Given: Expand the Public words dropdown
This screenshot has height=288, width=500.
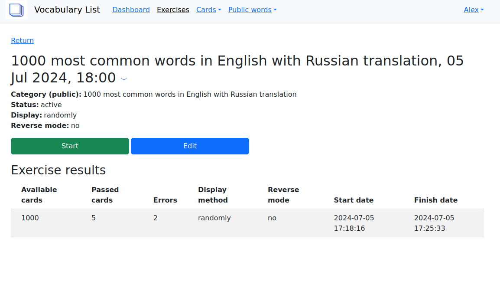Looking at the screenshot, I should [x=252, y=10].
